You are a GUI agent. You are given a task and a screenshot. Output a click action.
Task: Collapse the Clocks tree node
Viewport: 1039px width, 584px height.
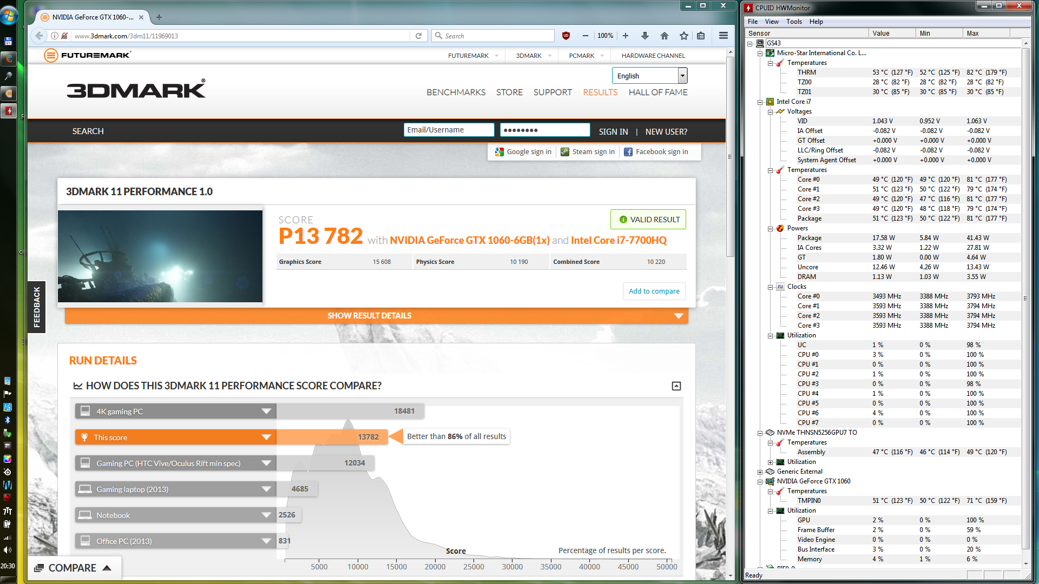click(770, 287)
